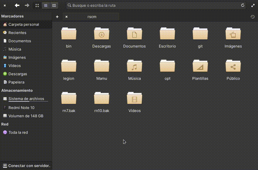Viewport: 258px width, 170px height.
Task: Go forward to next folder
Action: [27, 5]
